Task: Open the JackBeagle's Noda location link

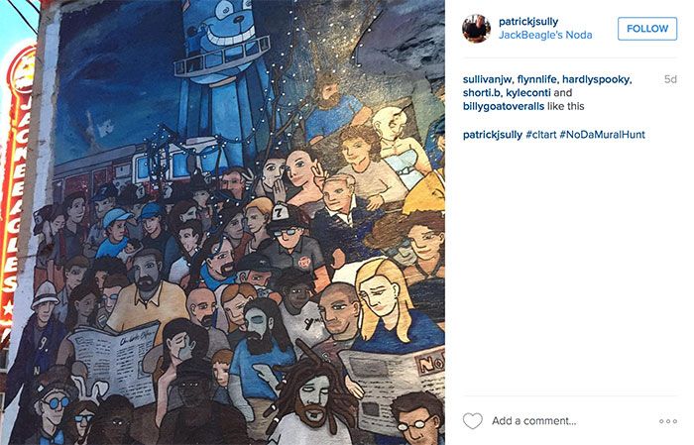Action: [545, 35]
